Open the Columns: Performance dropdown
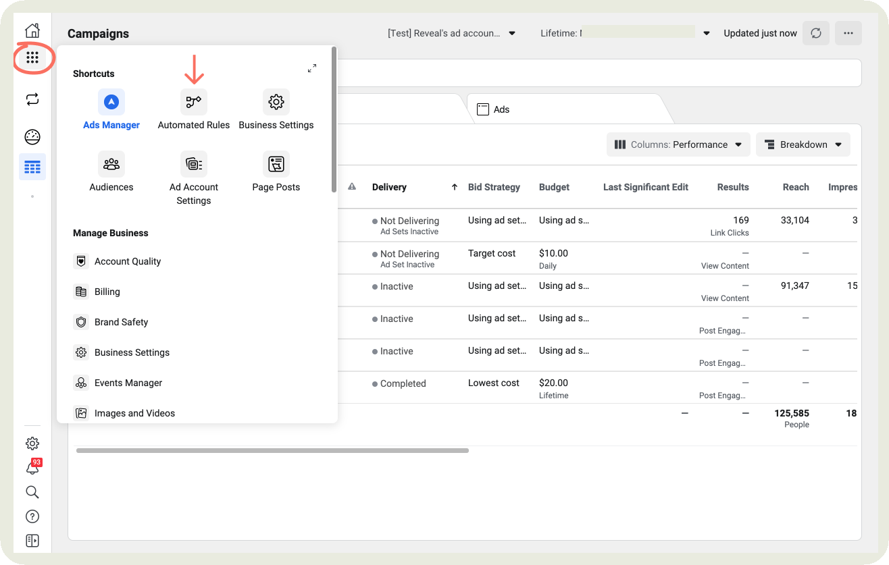Image resolution: width=889 pixels, height=565 pixels. point(678,144)
